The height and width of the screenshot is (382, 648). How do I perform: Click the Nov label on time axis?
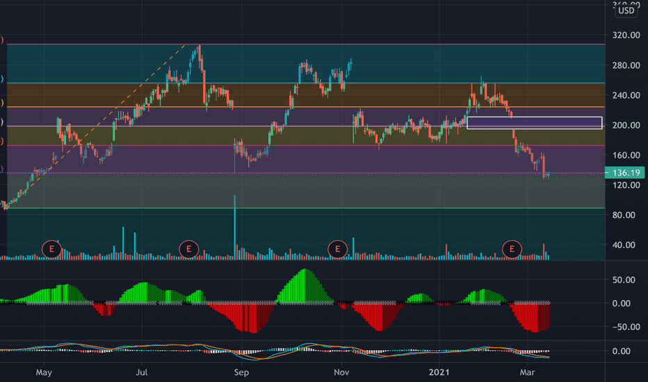[341, 372]
